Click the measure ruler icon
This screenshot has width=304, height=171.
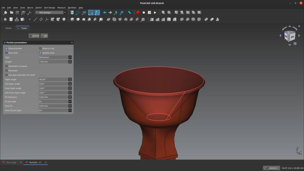129,13
